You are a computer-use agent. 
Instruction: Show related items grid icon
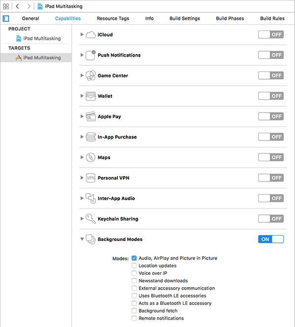click(6, 6)
